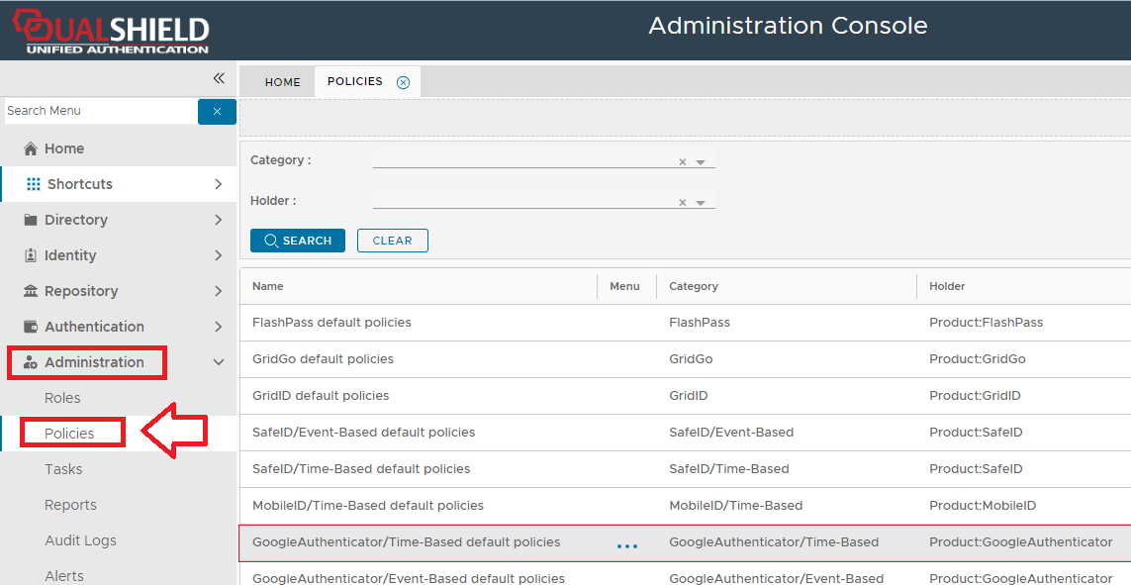Open three-dot menu for GoogleAuthenticator/Time-Based policy
Screen dimensions: 1131x585
click(626, 545)
